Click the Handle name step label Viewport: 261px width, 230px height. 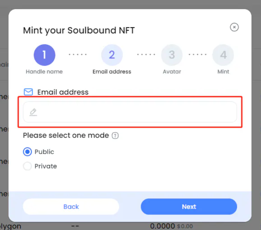click(x=44, y=72)
